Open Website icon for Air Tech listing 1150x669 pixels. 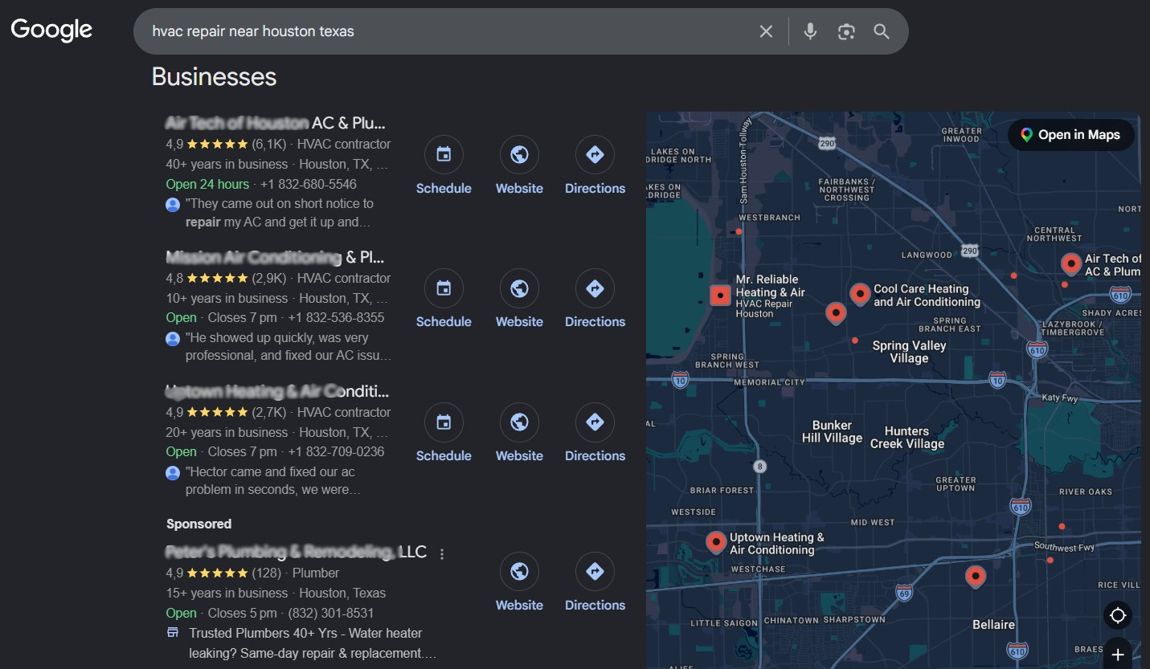click(x=519, y=155)
